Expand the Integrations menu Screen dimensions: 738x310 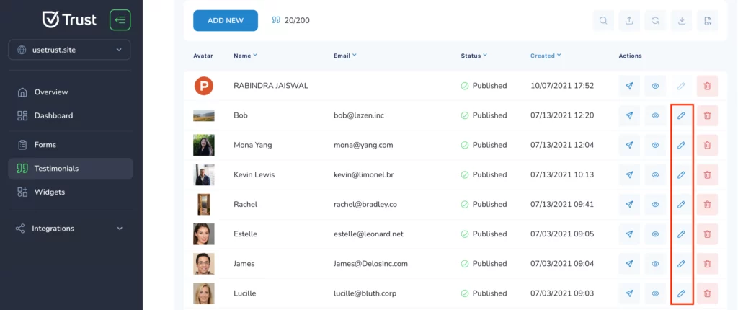click(x=69, y=229)
